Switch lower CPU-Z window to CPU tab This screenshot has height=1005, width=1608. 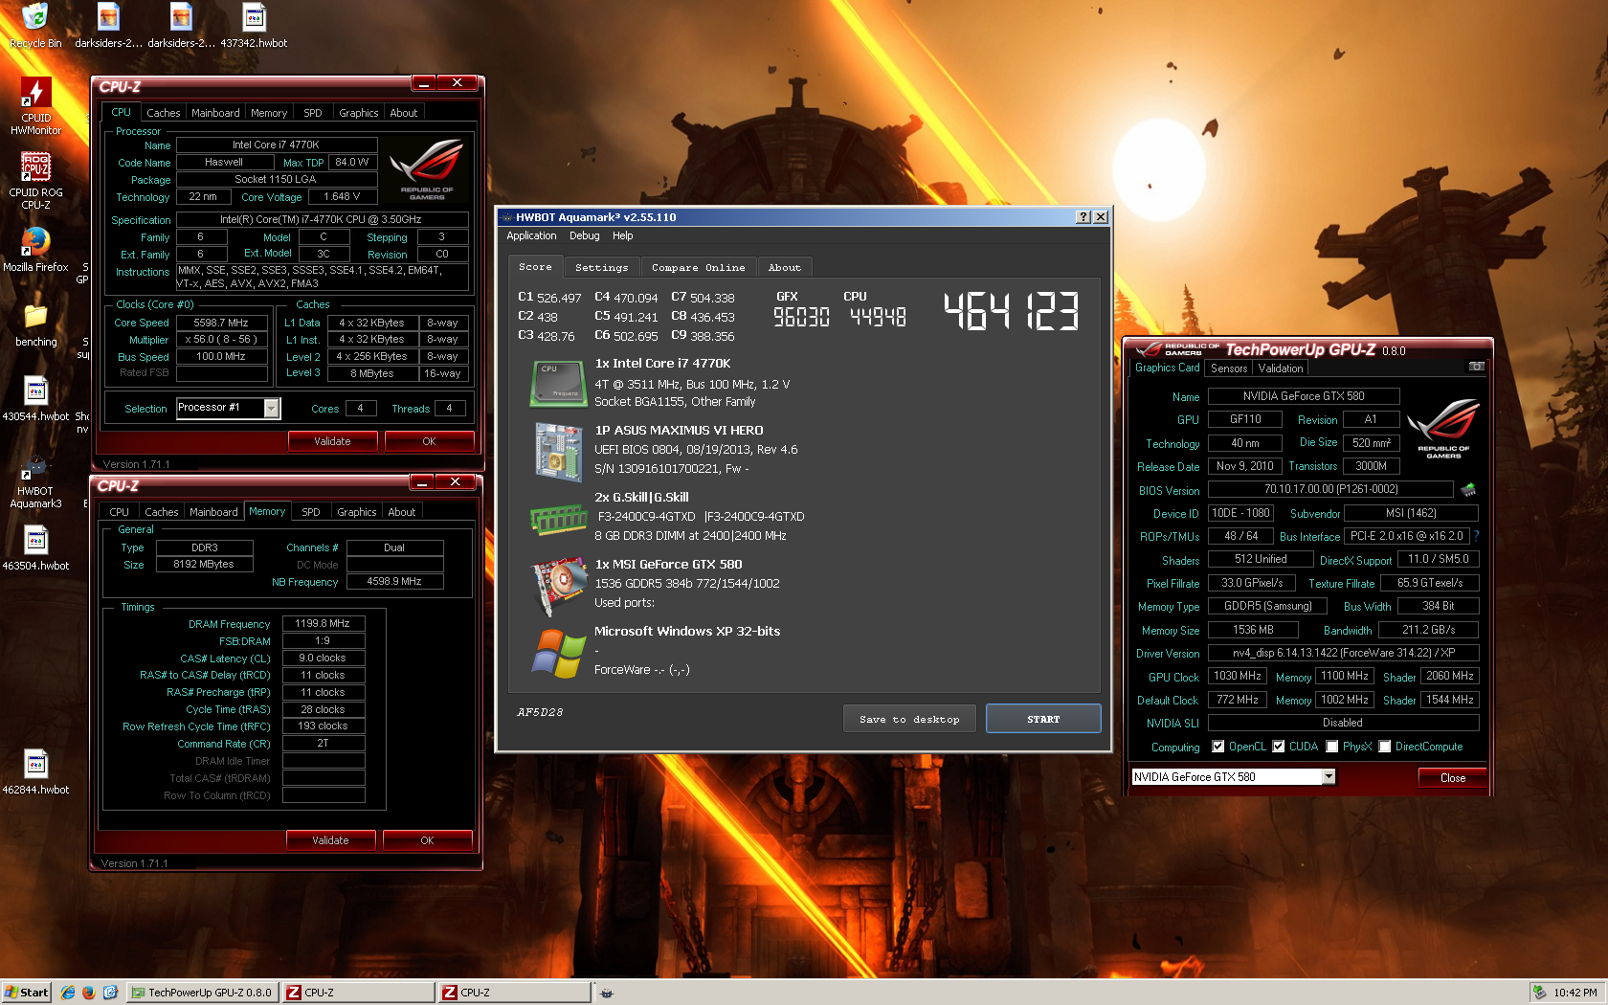click(x=120, y=512)
